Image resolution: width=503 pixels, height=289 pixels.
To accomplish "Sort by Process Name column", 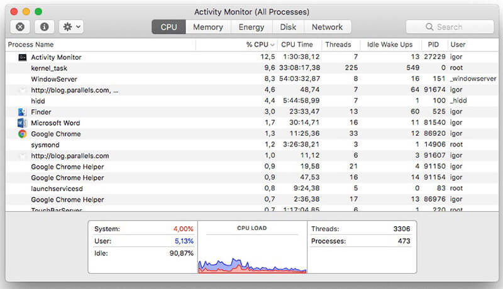I will (x=101, y=45).
